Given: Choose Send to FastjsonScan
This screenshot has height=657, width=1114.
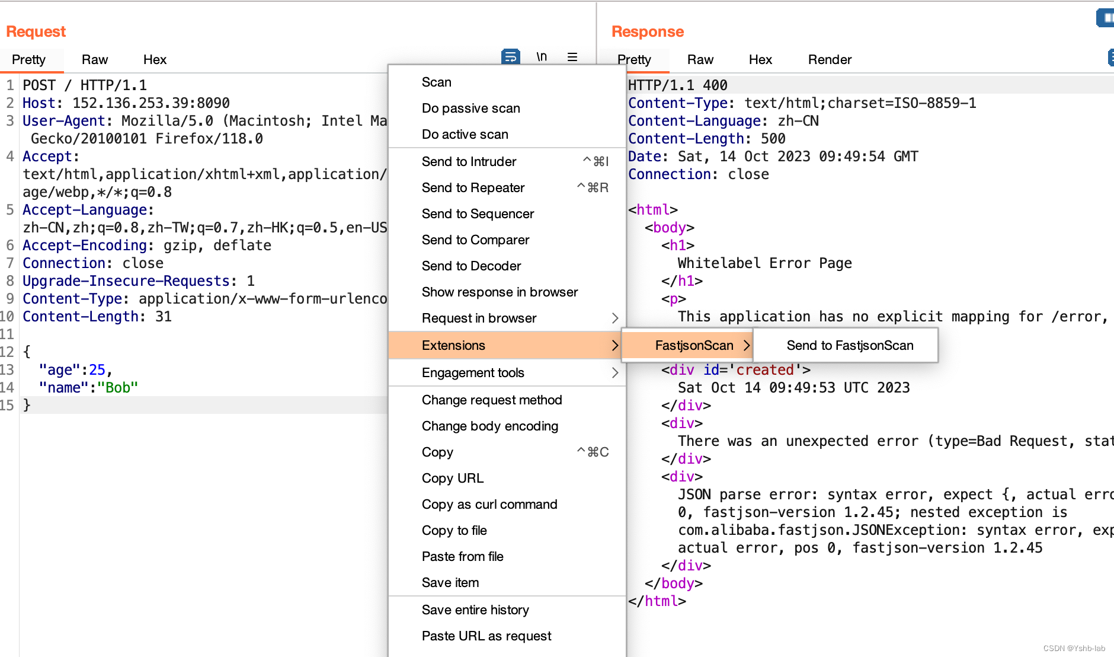Looking at the screenshot, I should pyautogui.click(x=849, y=345).
